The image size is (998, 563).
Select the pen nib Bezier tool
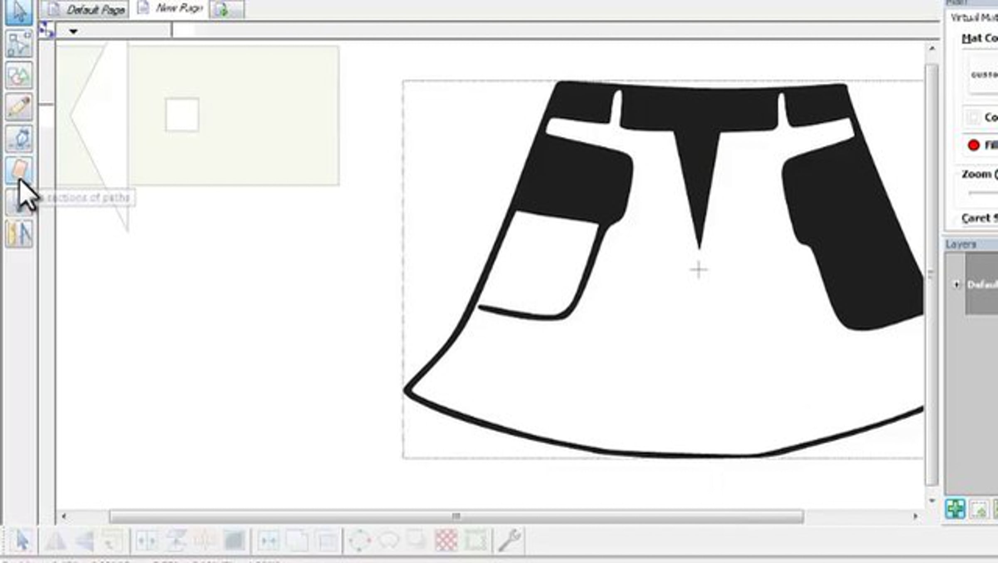click(x=19, y=138)
